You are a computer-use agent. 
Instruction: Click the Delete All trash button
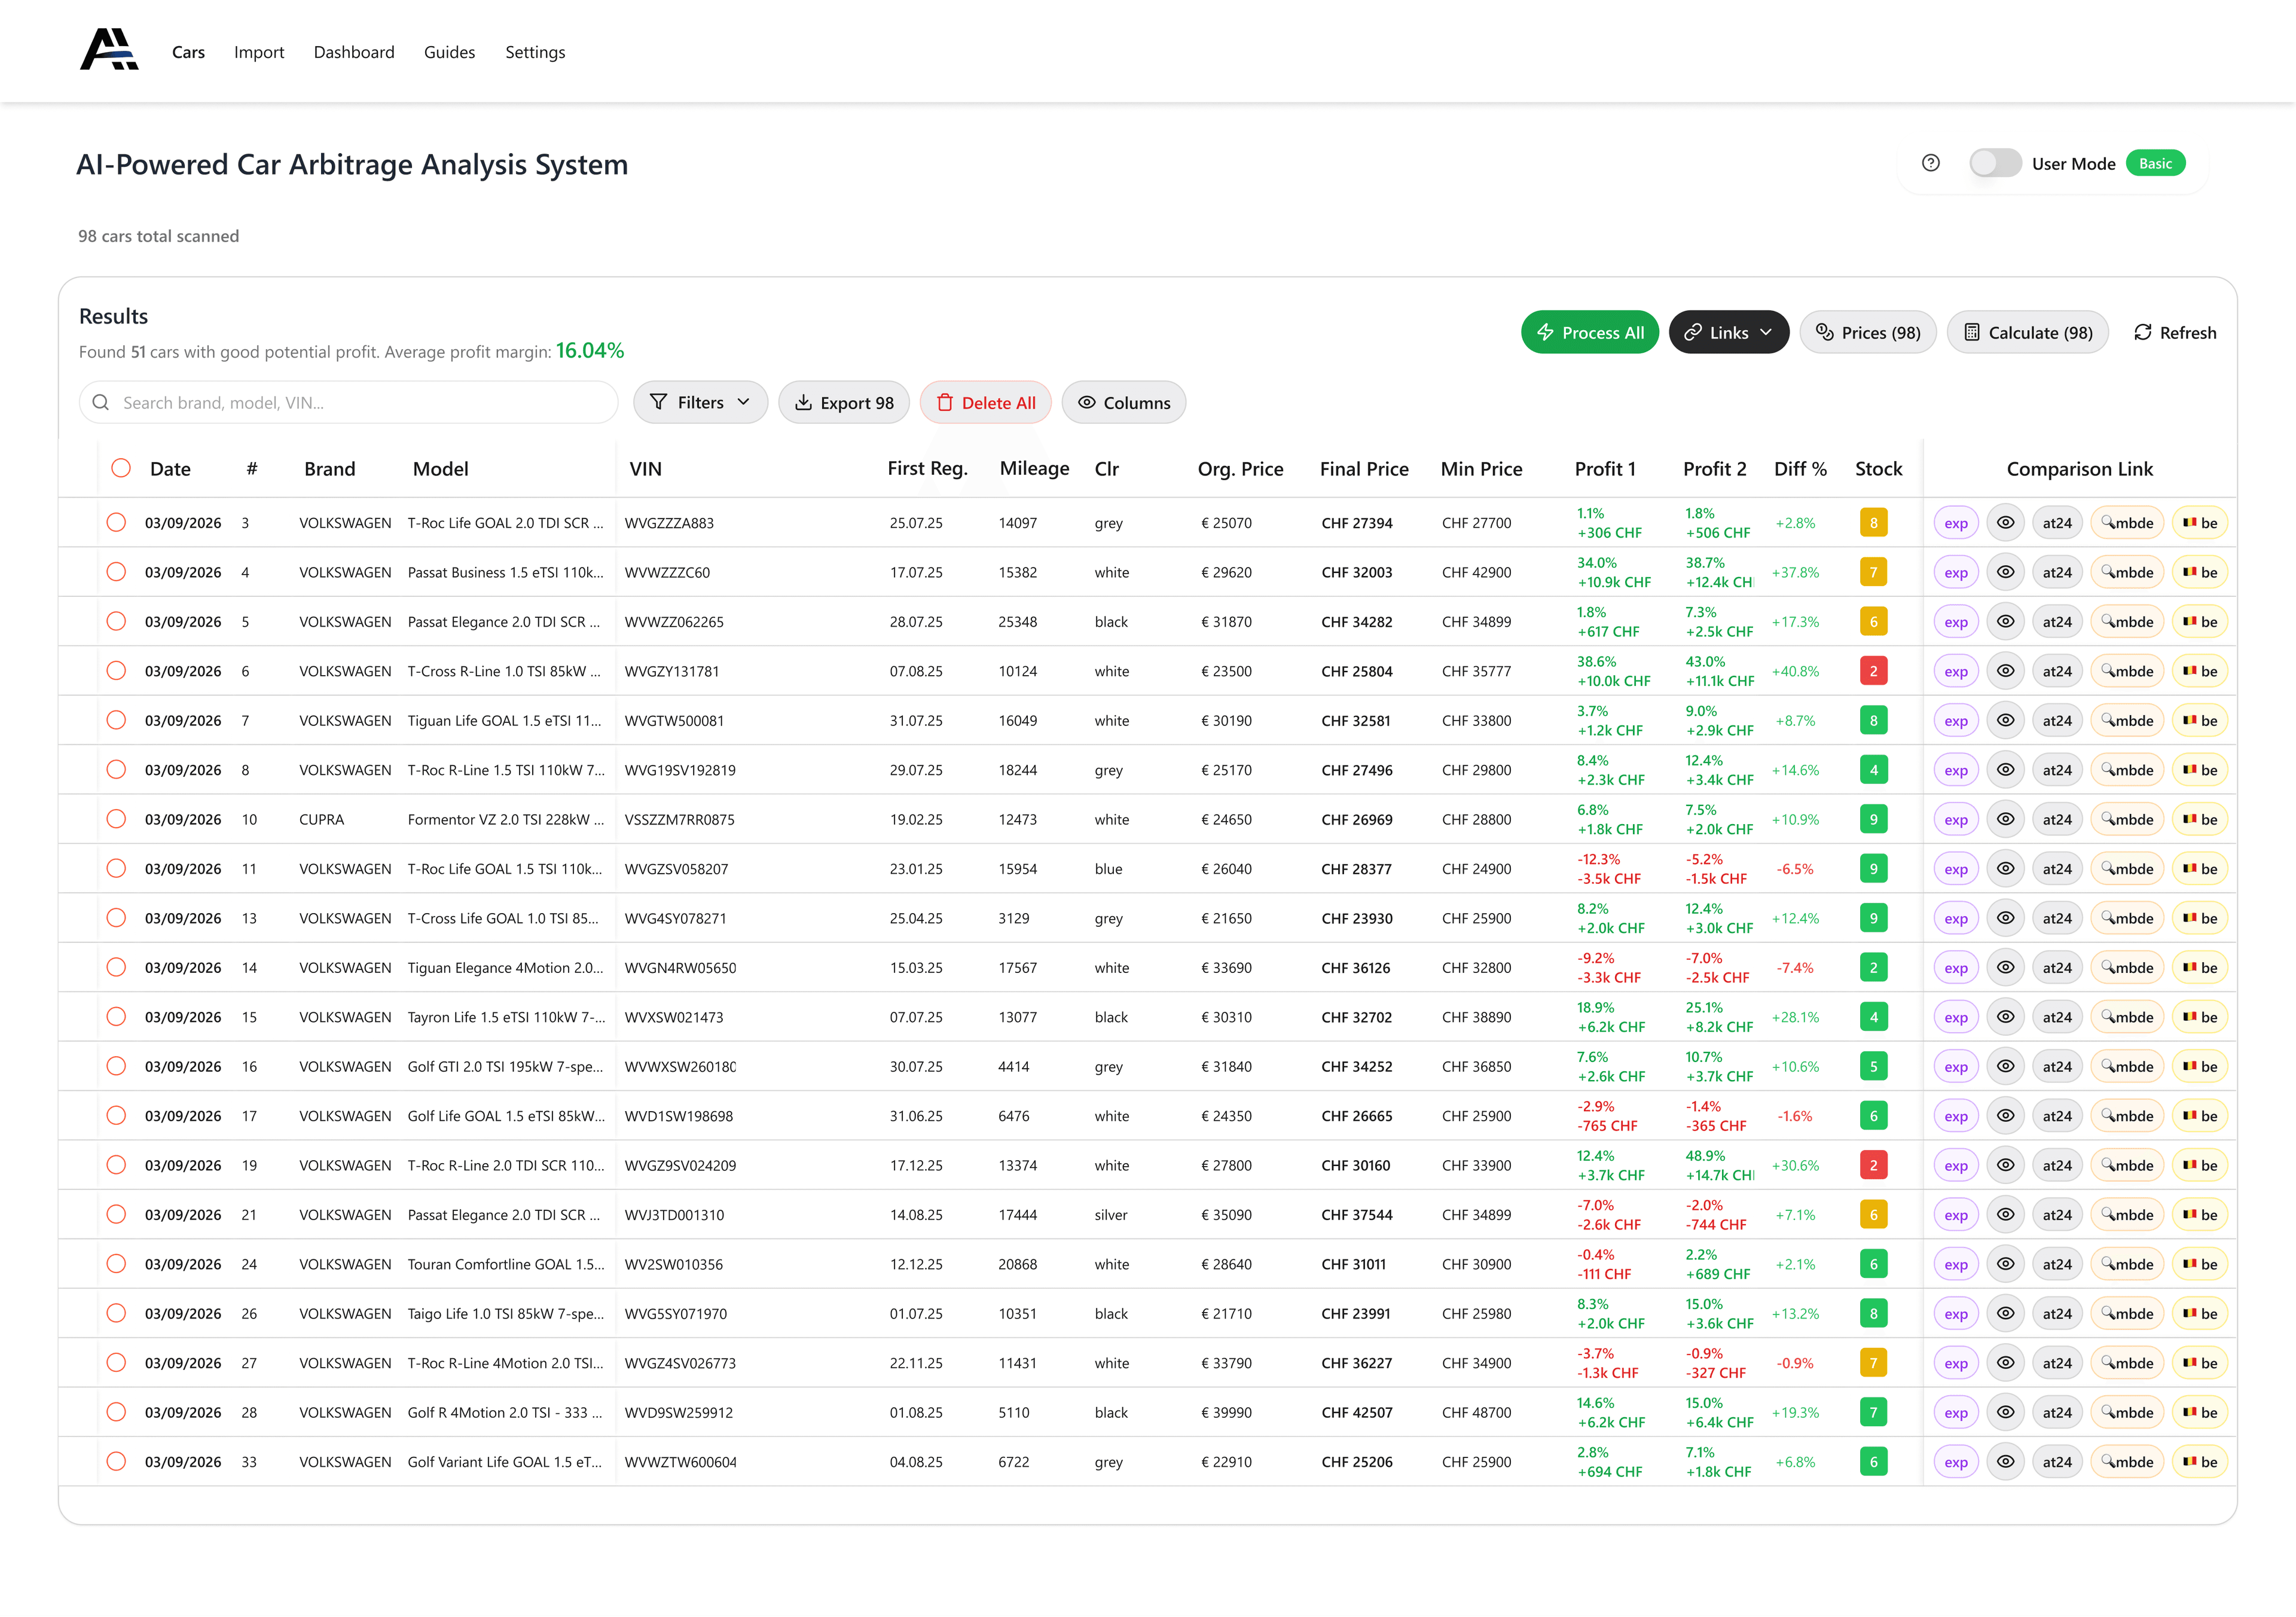click(985, 402)
